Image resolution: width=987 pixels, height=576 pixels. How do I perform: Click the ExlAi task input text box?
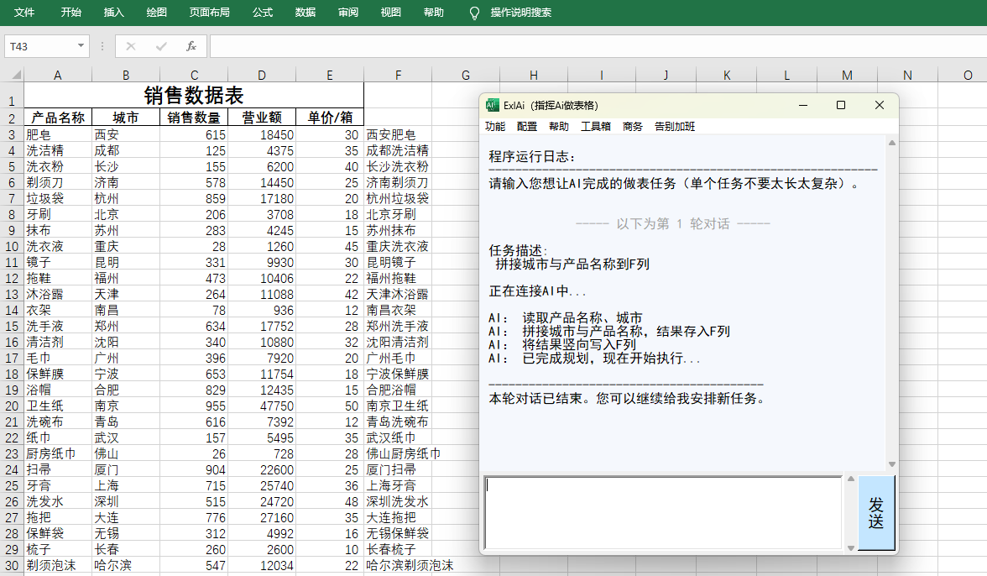663,512
